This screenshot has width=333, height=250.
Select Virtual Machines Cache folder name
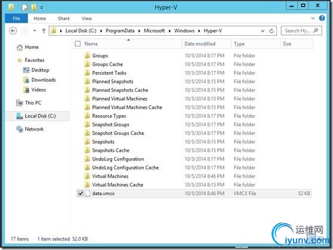pos(118,185)
